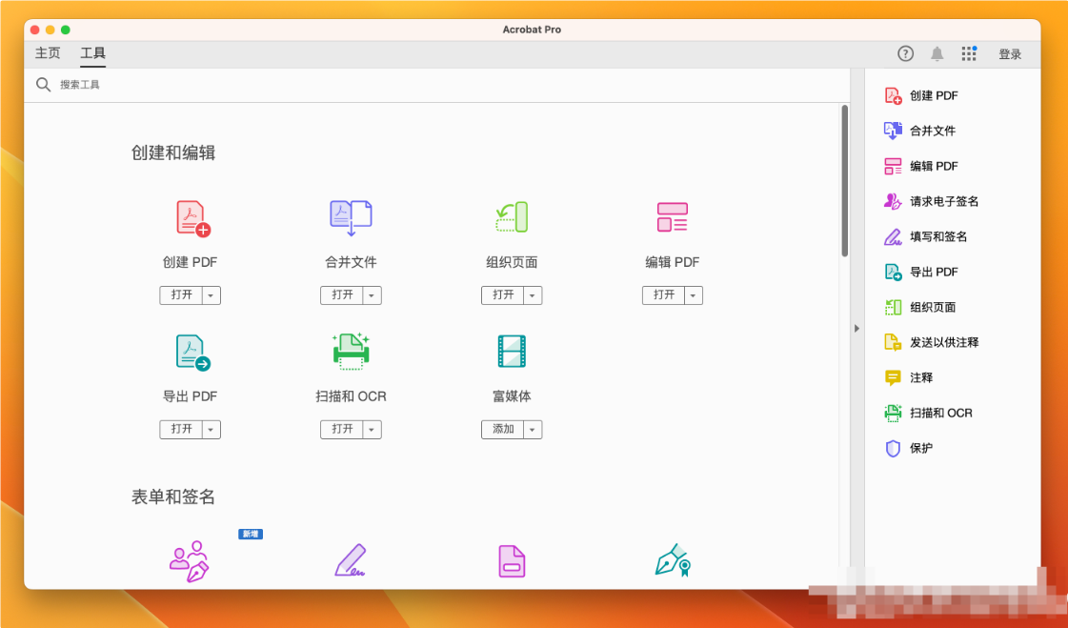The image size is (1068, 628).
Task: Click the fill and sign pen icon
Action: point(351,560)
